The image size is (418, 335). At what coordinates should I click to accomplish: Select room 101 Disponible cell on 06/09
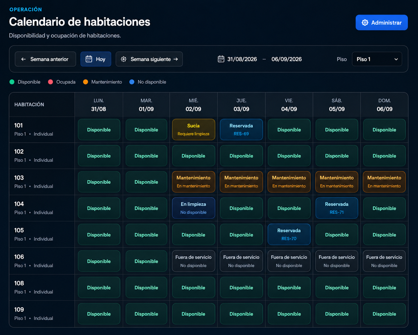point(384,130)
